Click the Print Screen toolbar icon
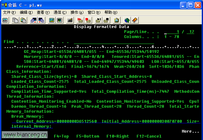 (x=5, y=20)
